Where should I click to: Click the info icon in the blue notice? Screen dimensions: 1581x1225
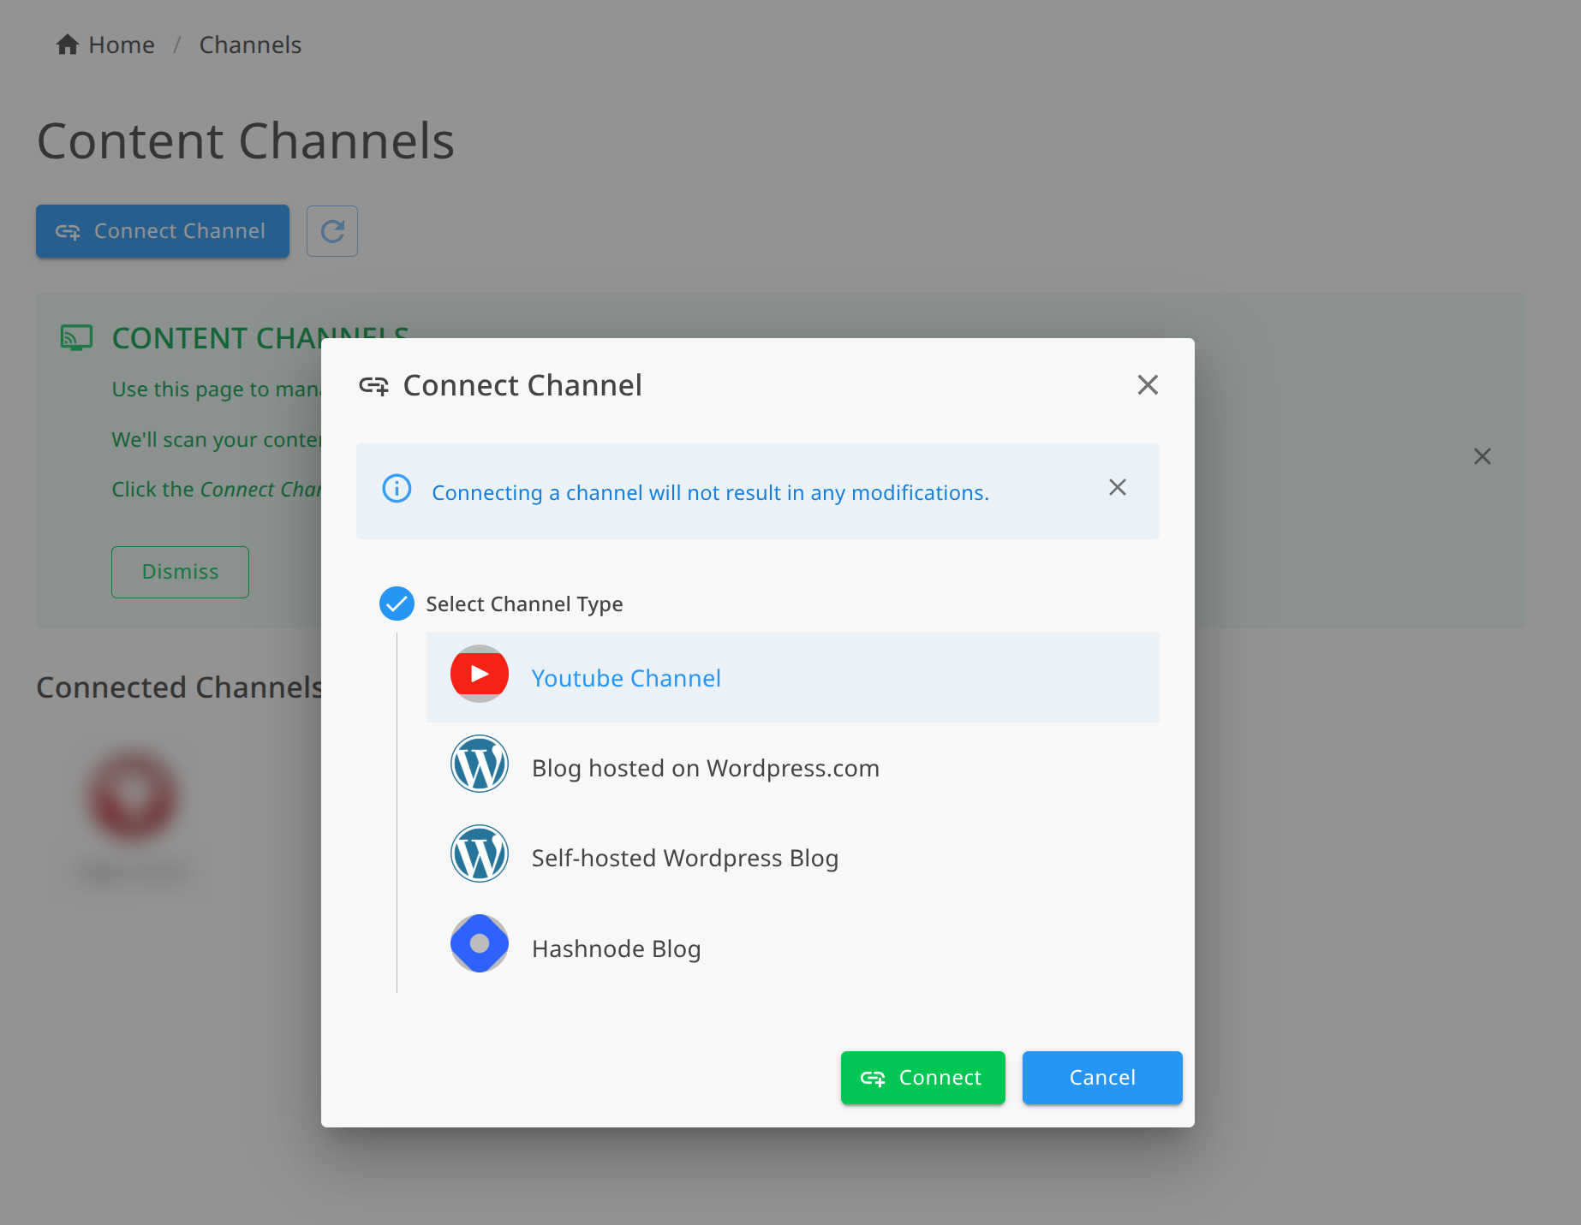point(396,490)
